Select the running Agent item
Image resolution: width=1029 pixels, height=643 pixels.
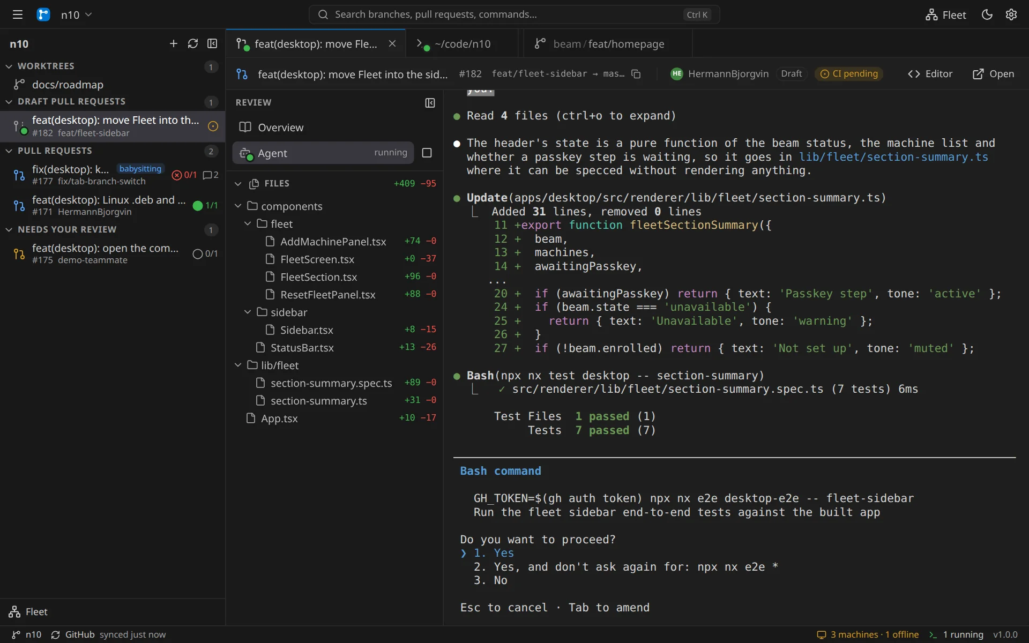(x=323, y=153)
